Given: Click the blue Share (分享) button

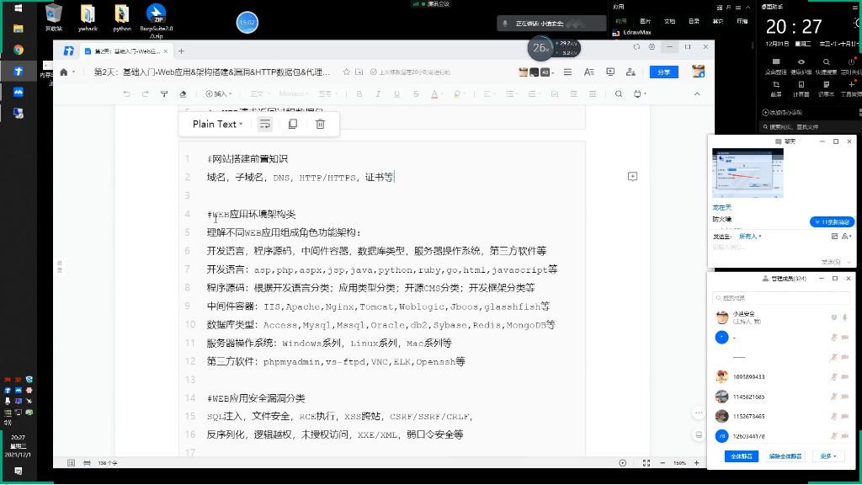Looking at the screenshot, I should tap(663, 72).
